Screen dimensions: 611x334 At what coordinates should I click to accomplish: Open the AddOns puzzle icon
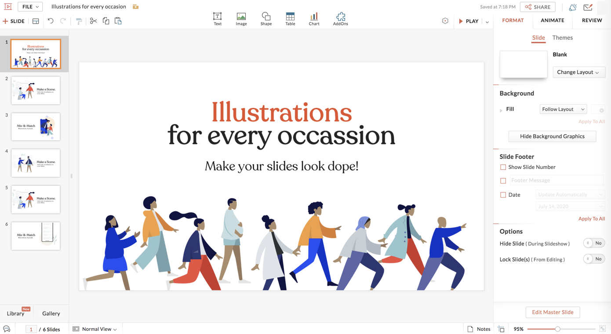(x=340, y=19)
